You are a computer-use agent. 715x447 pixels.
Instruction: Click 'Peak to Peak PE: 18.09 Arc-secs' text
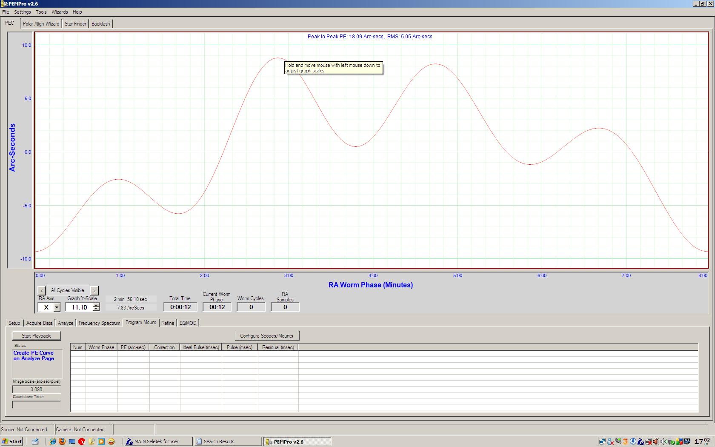(x=346, y=37)
